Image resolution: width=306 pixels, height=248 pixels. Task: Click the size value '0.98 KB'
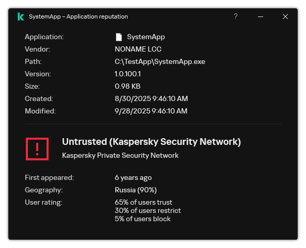(128, 86)
